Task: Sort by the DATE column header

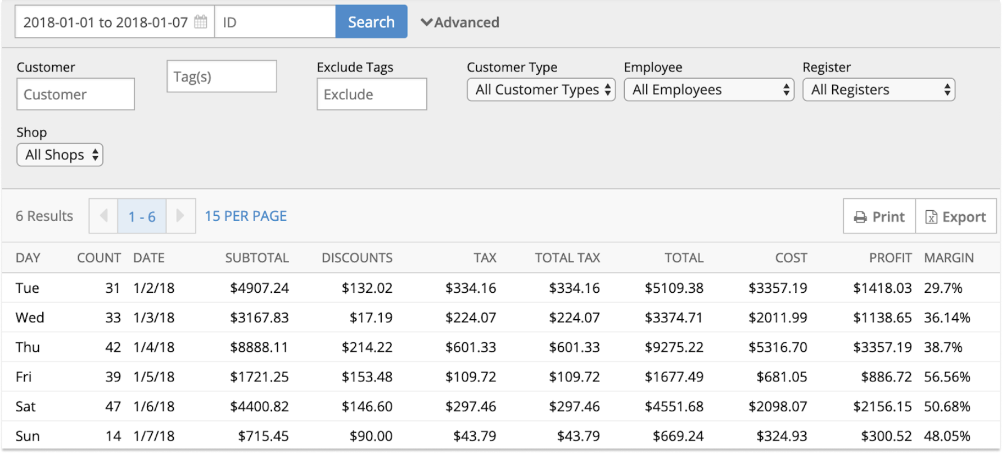Action: 149,258
